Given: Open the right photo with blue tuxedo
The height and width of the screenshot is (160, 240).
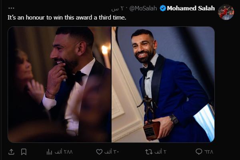Looking at the screenshot, I should (163, 85).
